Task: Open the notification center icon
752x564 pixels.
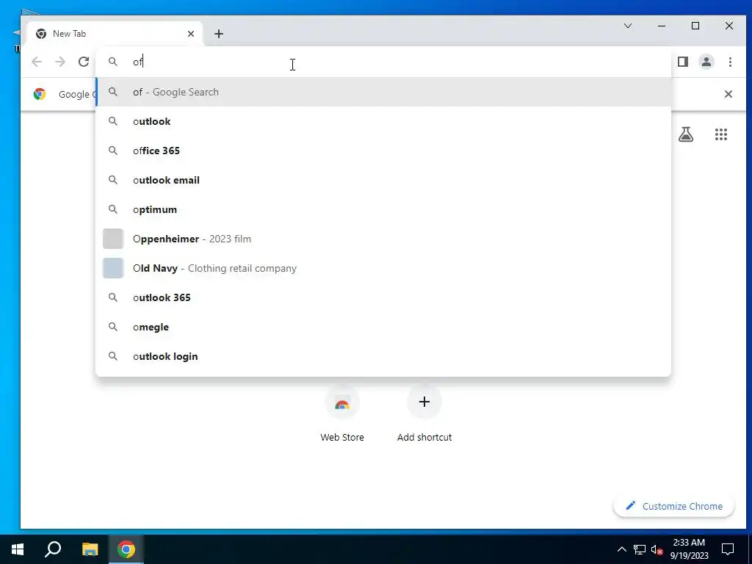Action: tap(728, 549)
